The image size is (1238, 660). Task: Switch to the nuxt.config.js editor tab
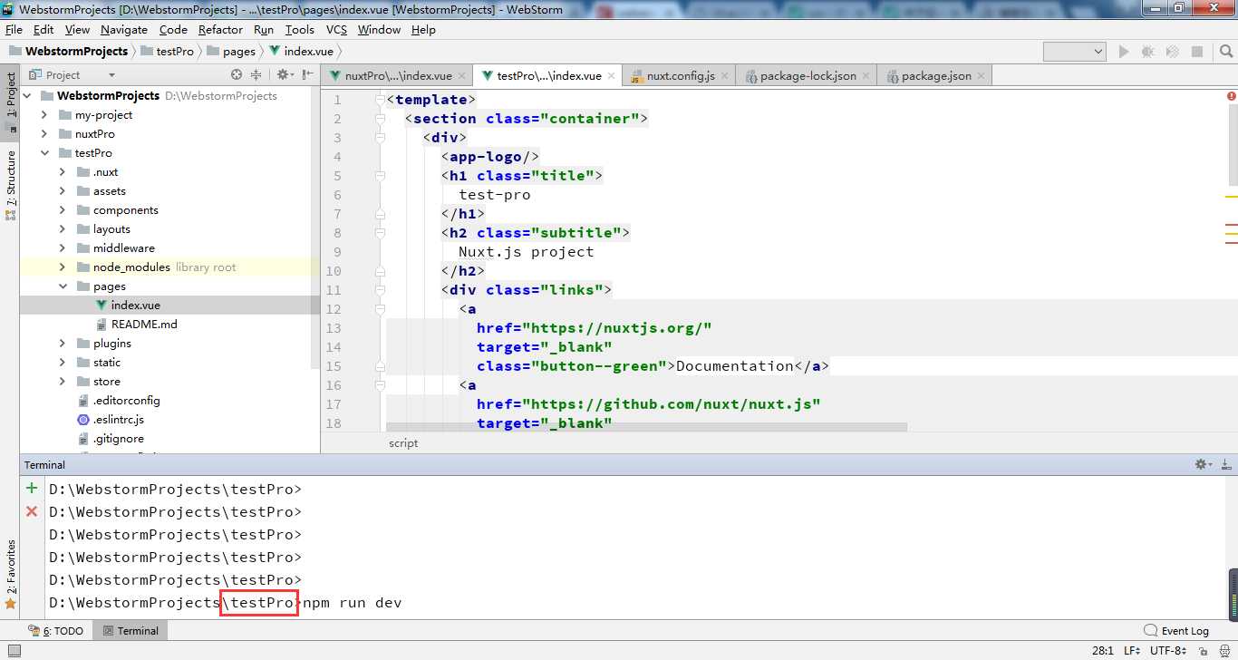click(x=681, y=76)
